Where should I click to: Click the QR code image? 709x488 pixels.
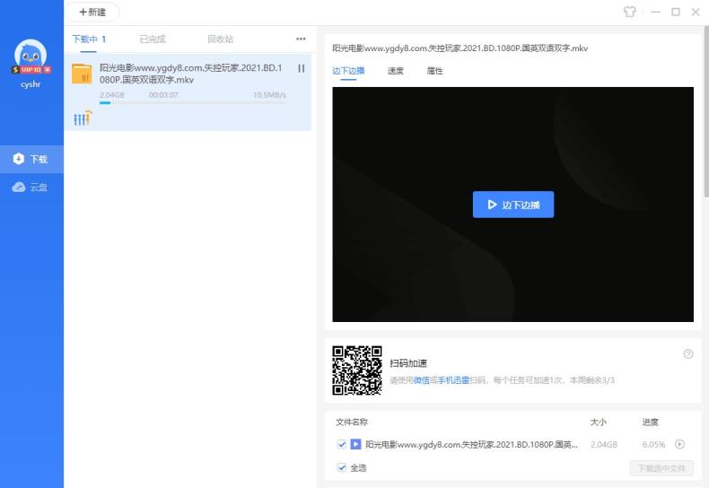pyautogui.click(x=357, y=370)
